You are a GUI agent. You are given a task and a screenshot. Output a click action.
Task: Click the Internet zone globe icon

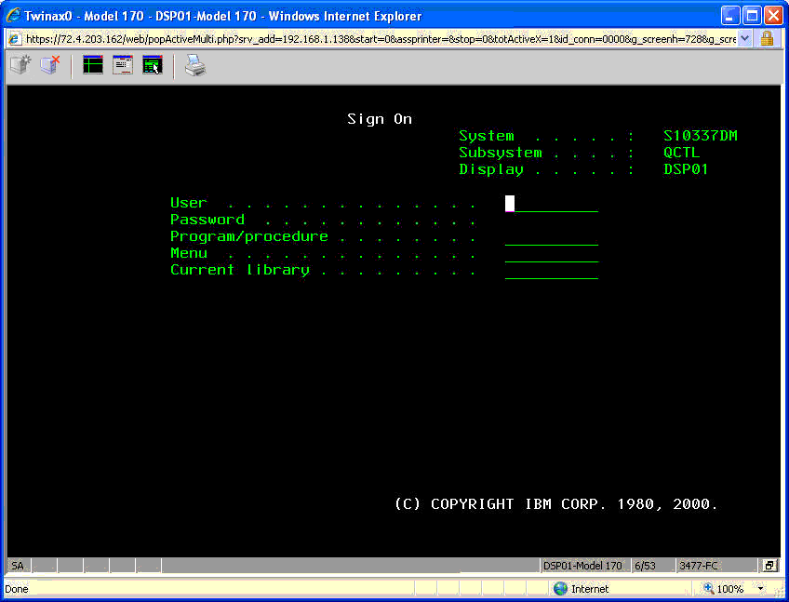[560, 589]
